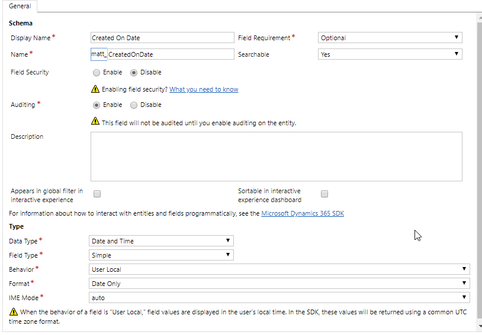Click the User Local behavior warning icon

[x=14, y=312]
